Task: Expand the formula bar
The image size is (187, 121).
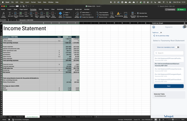Action: click(x=186, y=20)
